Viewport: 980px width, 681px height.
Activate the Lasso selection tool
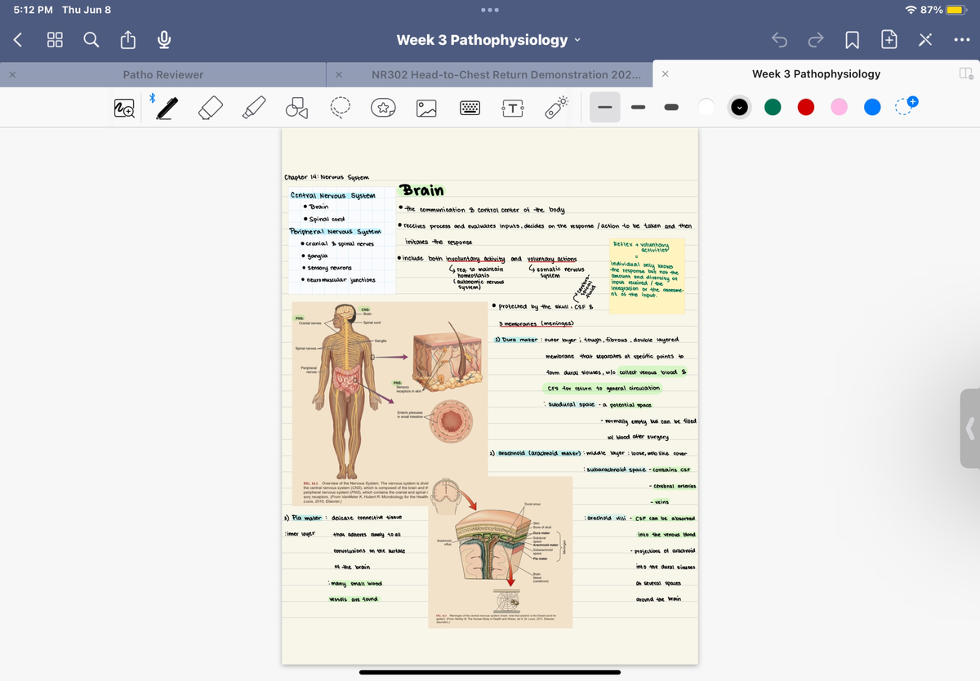pyautogui.click(x=340, y=108)
